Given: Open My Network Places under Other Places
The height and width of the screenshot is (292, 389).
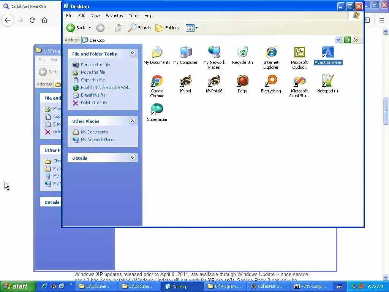Looking at the screenshot, I should (x=98, y=140).
